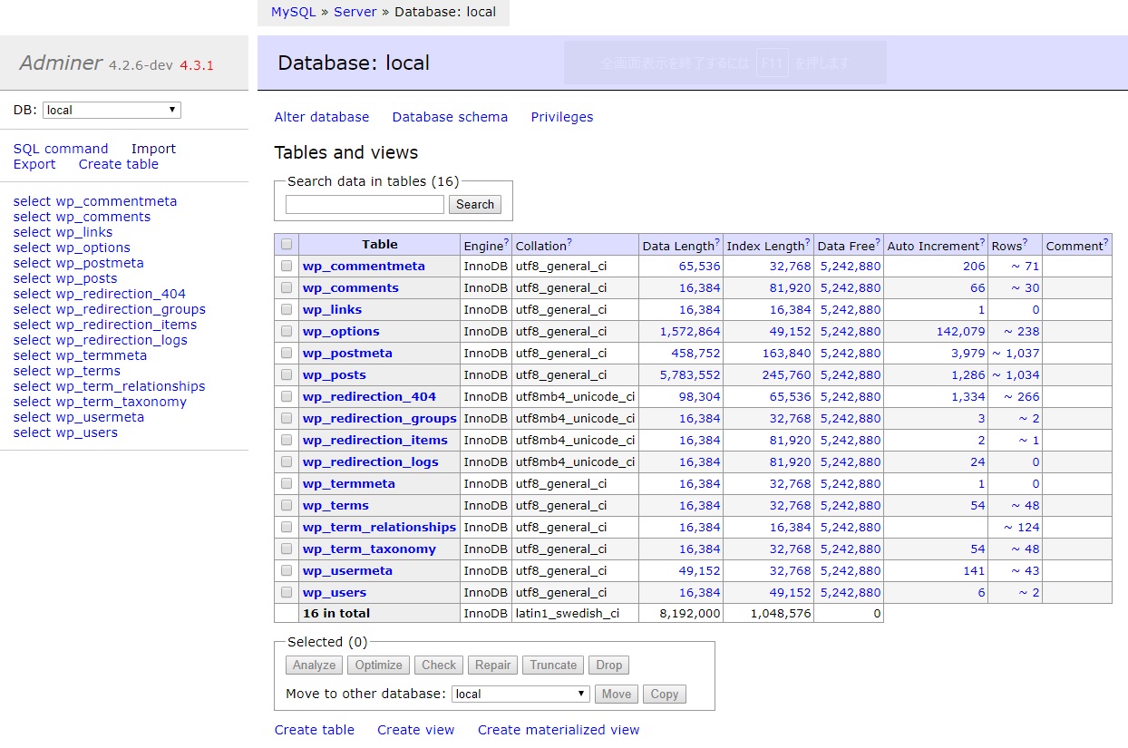Open the Import page
The width and height of the screenshot is (1128, 748).
coord(153,149)
